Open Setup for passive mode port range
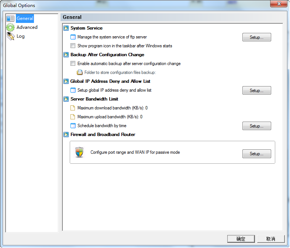290x248 pixels. coord(257,154)
